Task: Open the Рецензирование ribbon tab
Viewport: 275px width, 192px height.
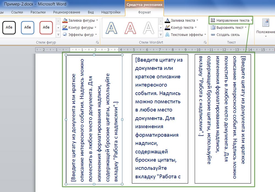Action: tap(67, 12)
